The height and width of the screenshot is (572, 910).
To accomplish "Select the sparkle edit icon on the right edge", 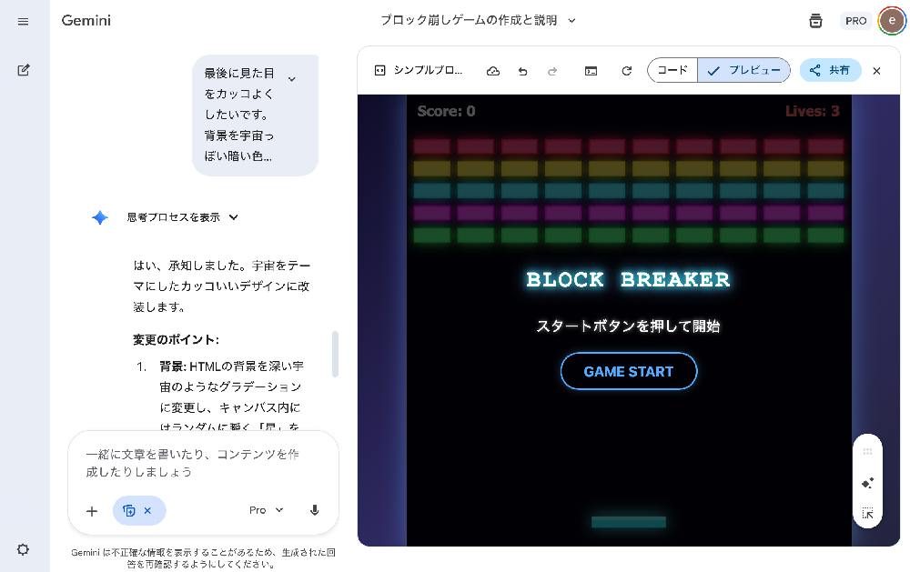I will [x=867, y=483].
